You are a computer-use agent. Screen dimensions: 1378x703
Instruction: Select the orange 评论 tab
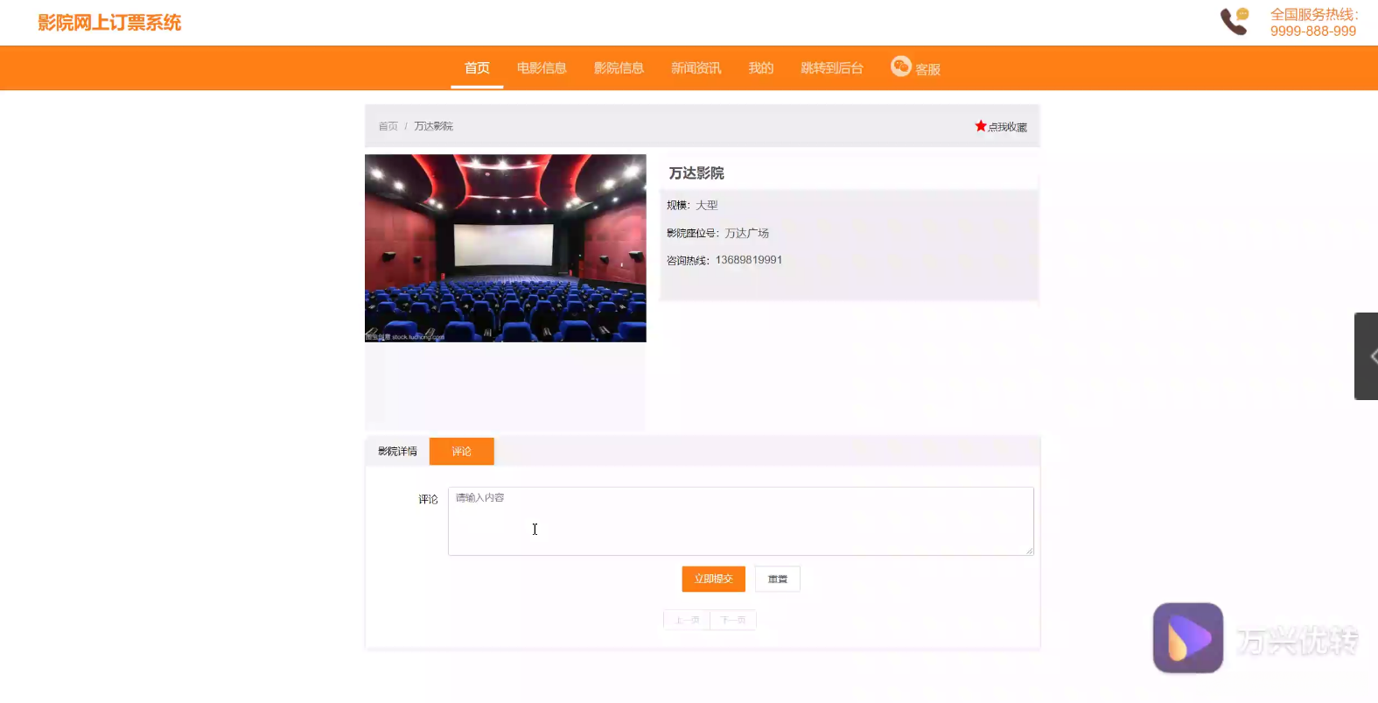pos(462,452)
